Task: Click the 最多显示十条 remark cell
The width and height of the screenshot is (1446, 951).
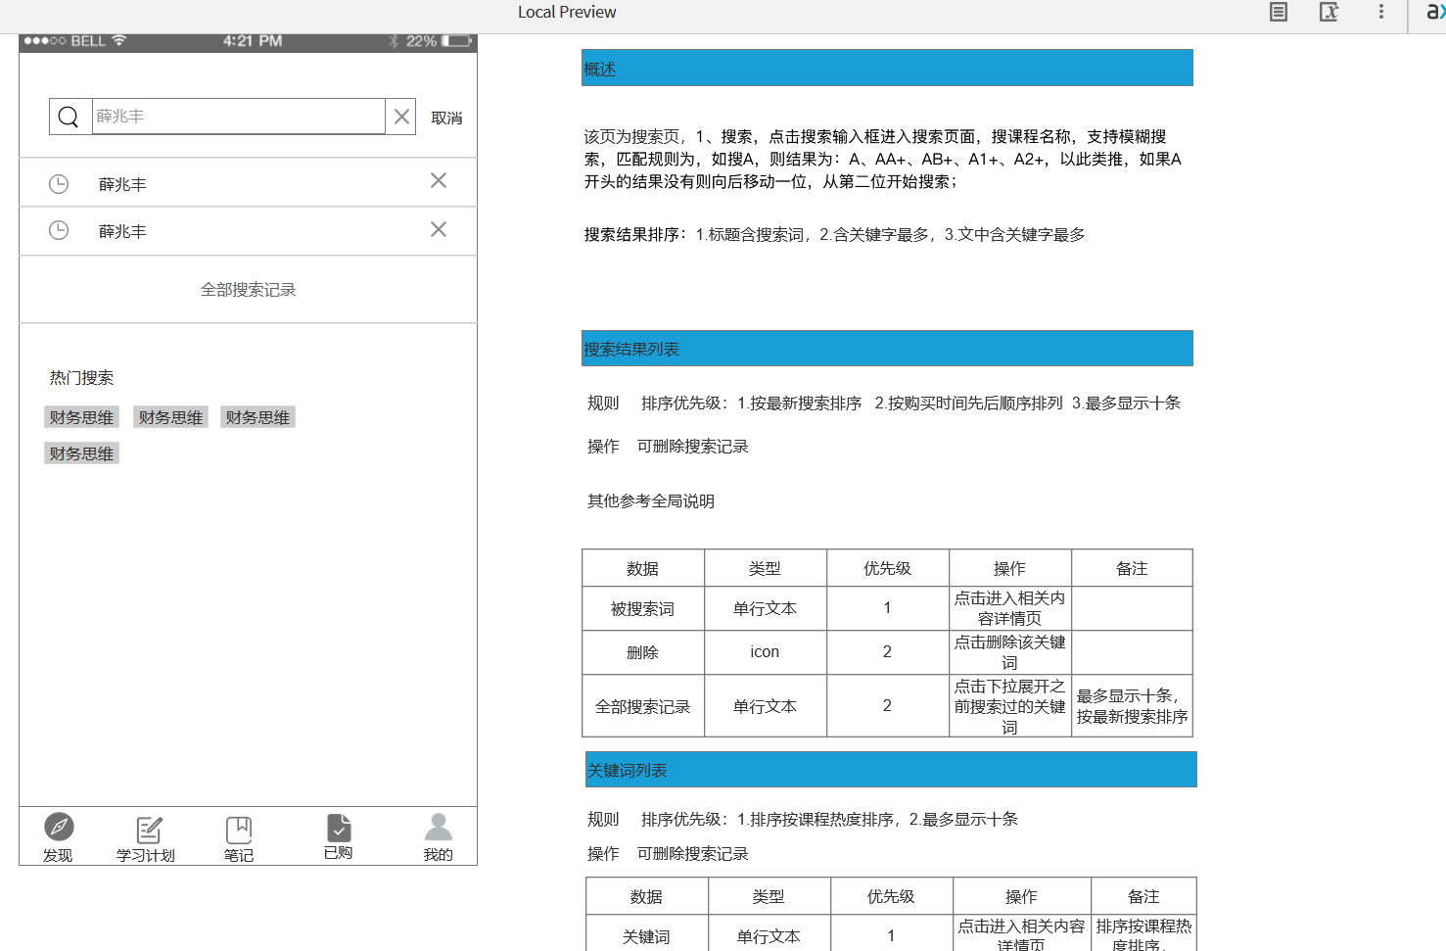Action: (1133, 706)
